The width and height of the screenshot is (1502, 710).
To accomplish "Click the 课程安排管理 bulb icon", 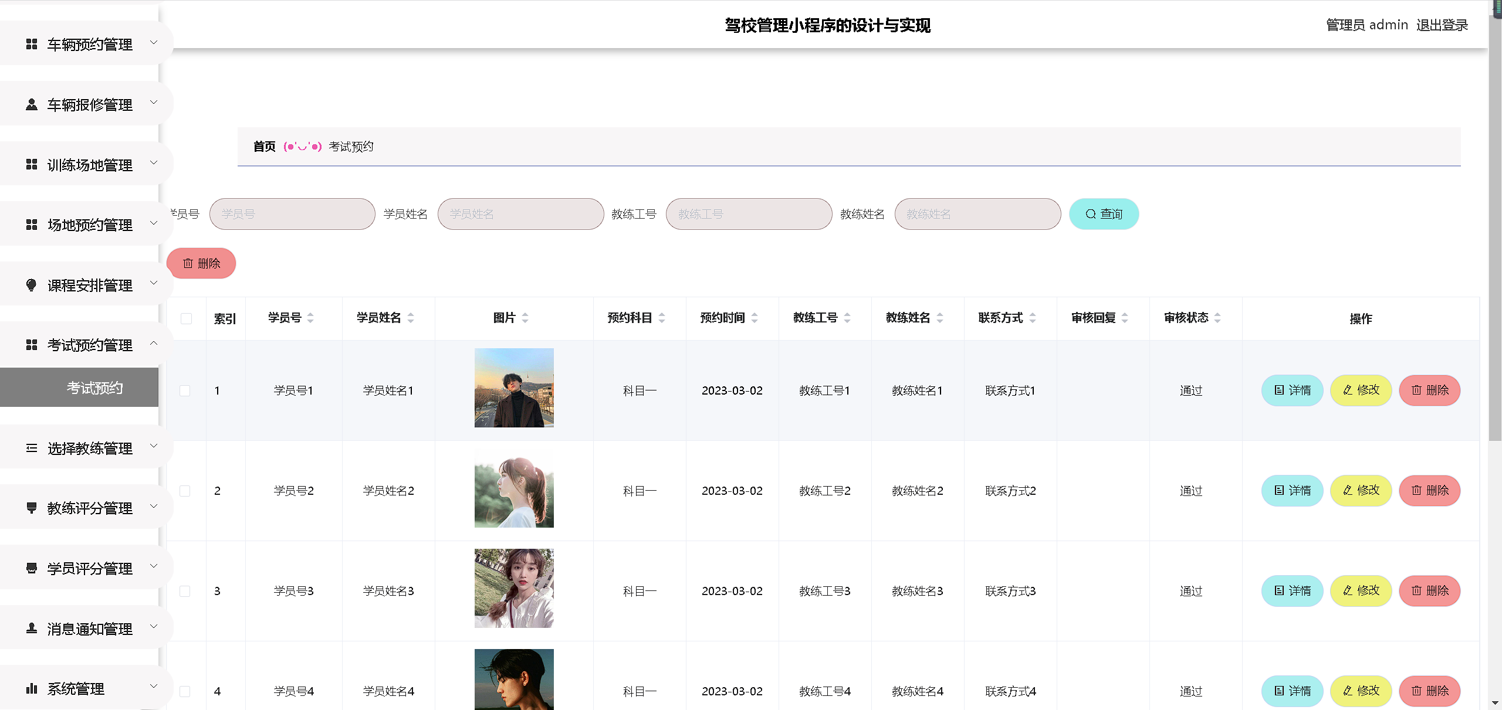I will click(32, 285).
